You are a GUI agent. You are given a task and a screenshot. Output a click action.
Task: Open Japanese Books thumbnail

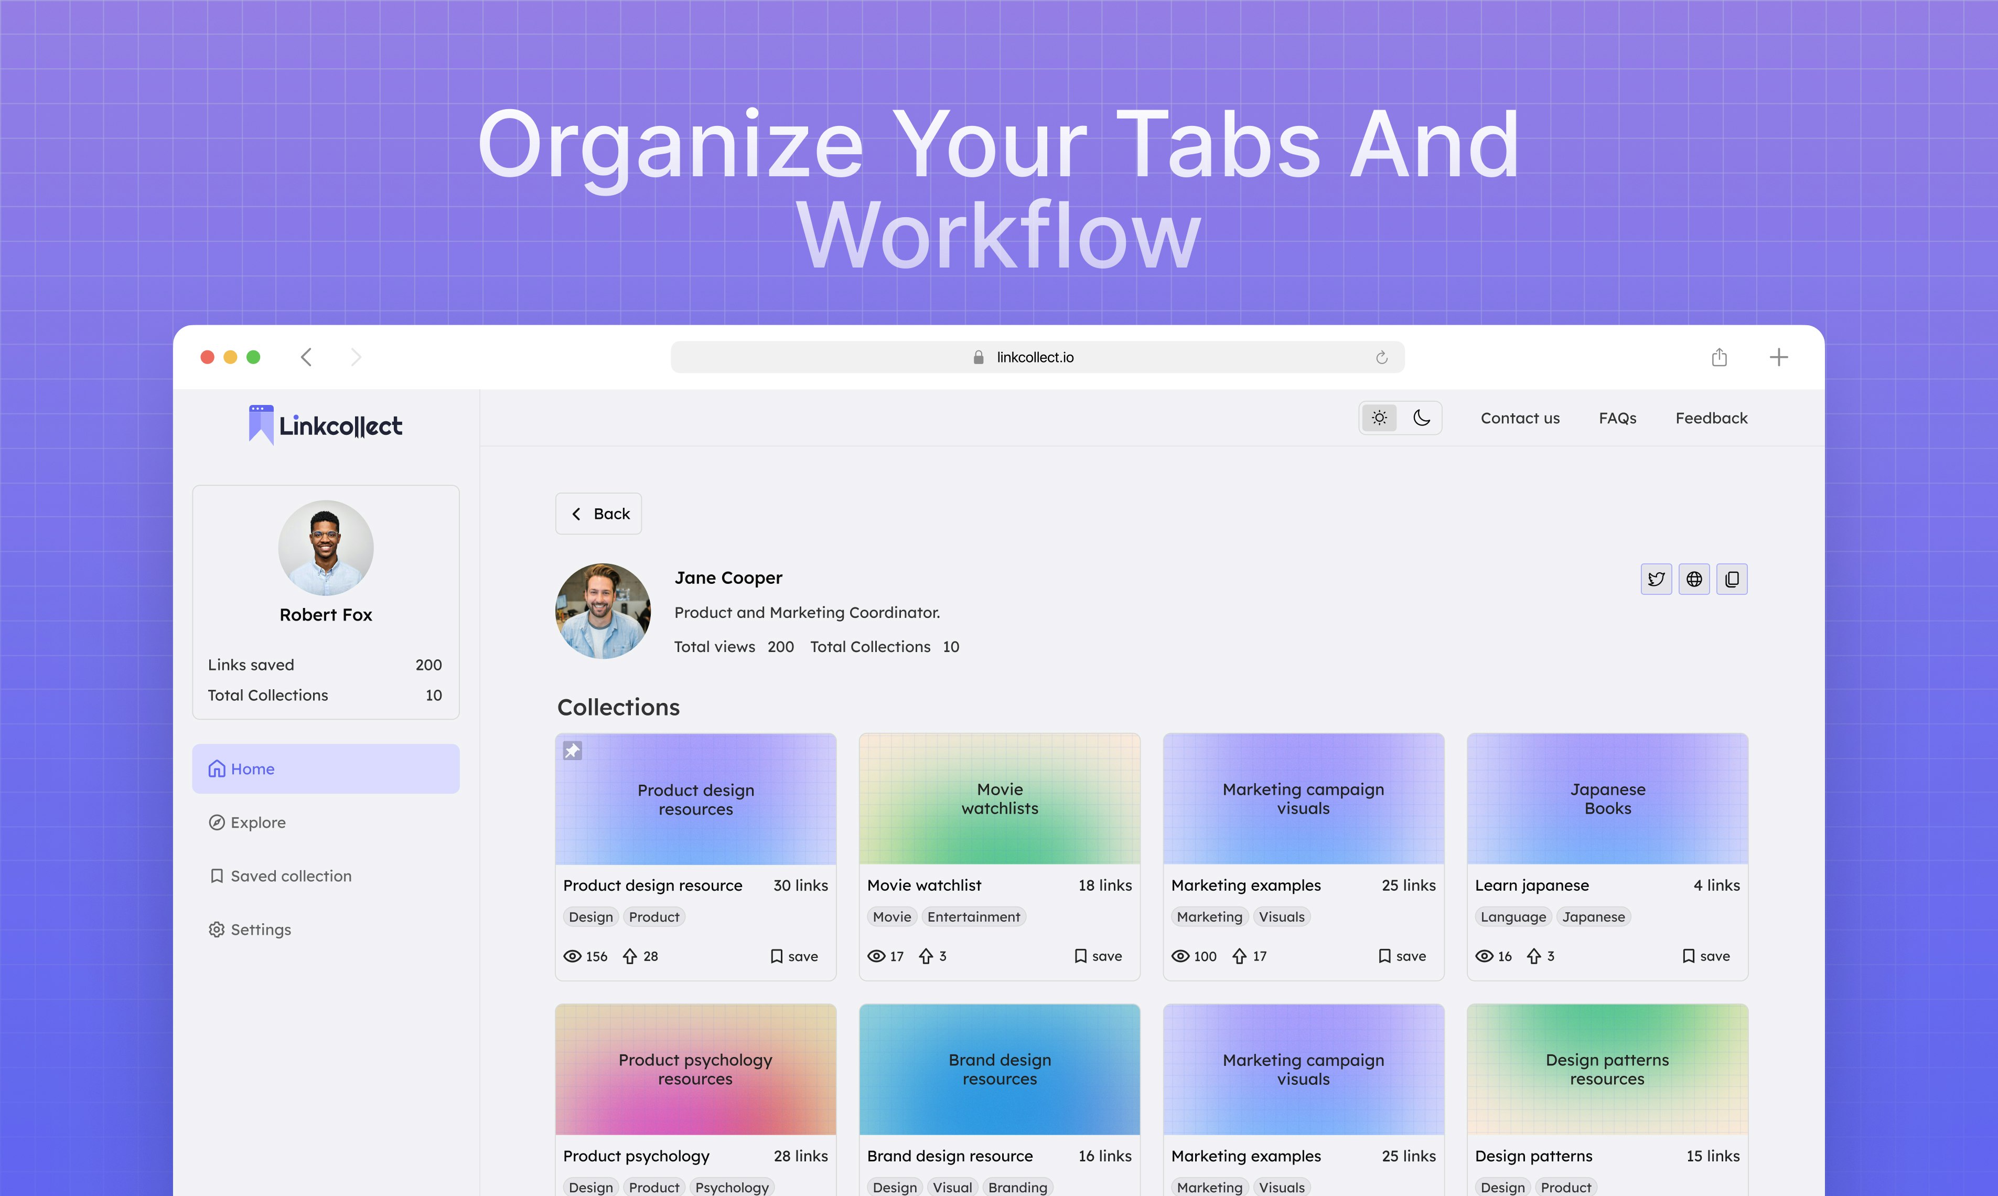[x=1608, y=799]
